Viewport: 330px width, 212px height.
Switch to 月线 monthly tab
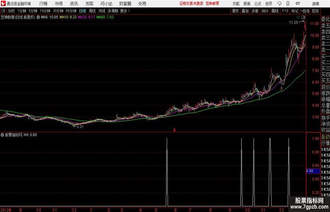pyautogui.click(x=102, y=11)
